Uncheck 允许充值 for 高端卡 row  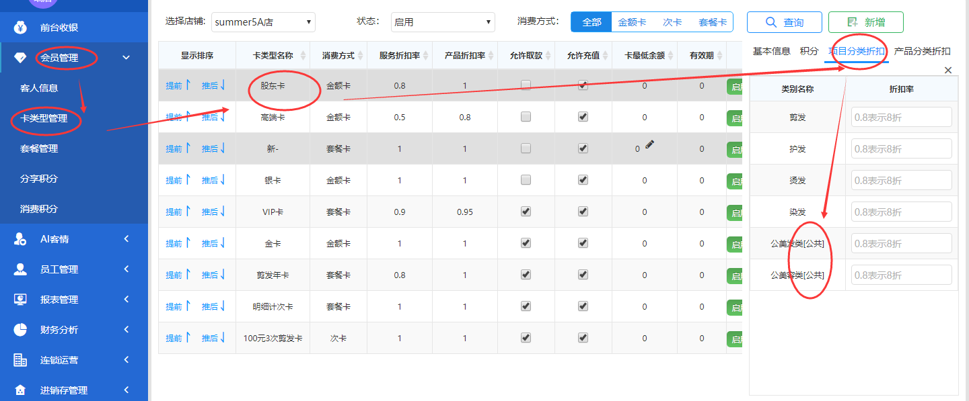click(x=583, y=117)
